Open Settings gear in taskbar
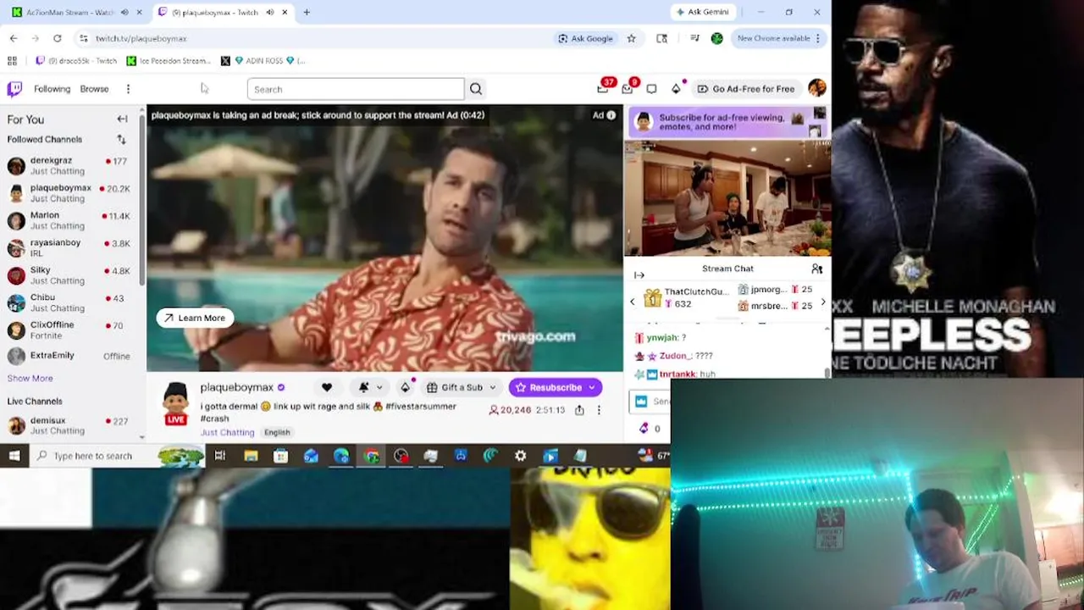Screen dimensions: 1084x610 point(520,456)
